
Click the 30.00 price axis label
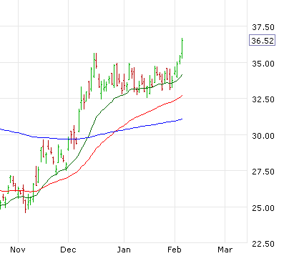pos(263,136)
